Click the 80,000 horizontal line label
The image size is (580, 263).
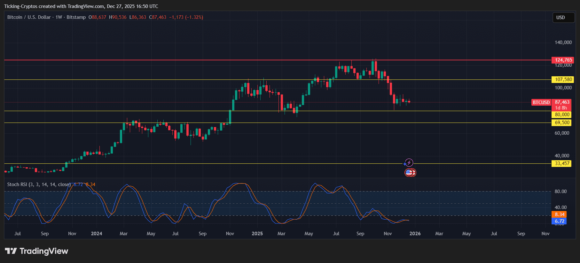coord(562,115)
